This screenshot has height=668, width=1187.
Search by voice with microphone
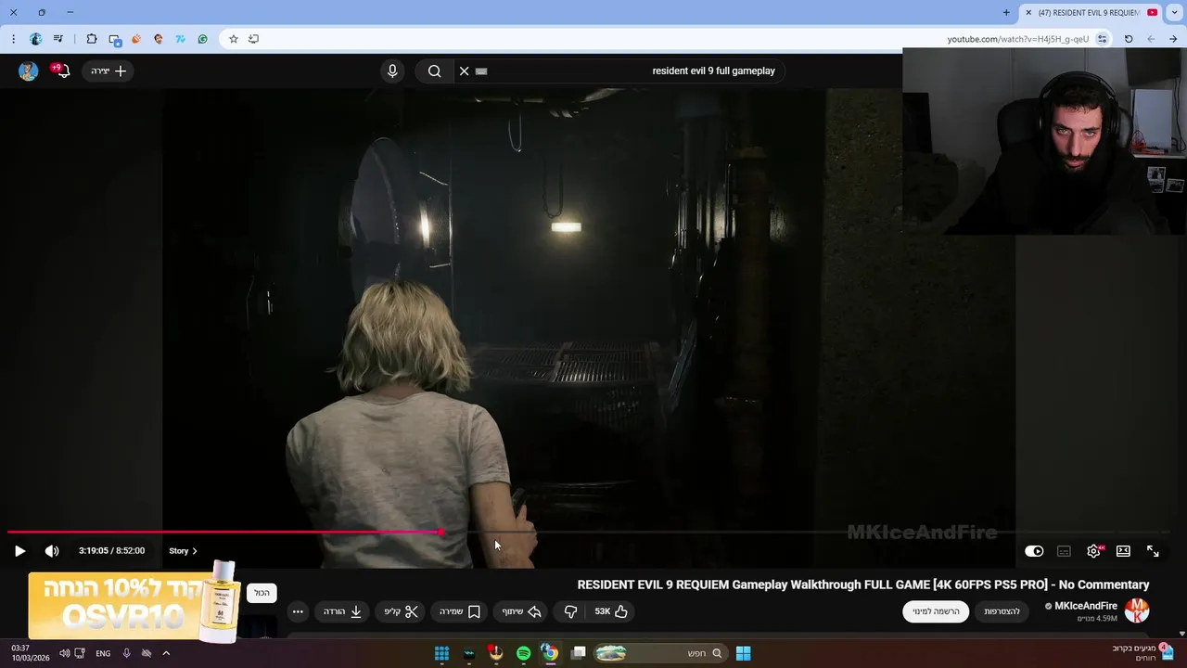pyautogui.click(x=392, y=71)
